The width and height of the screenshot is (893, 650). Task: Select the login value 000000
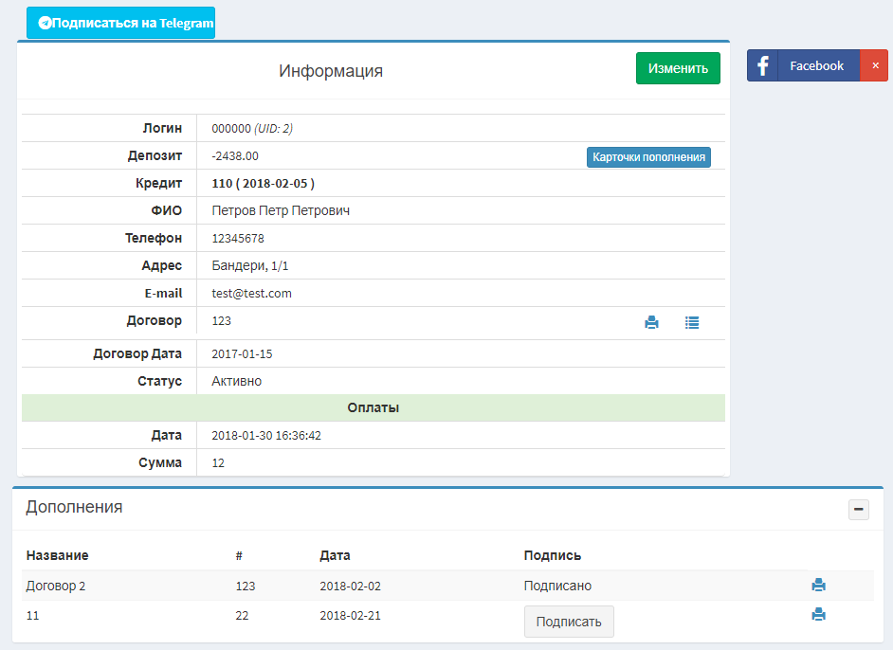pyautogui.click(x=230, y=129)
